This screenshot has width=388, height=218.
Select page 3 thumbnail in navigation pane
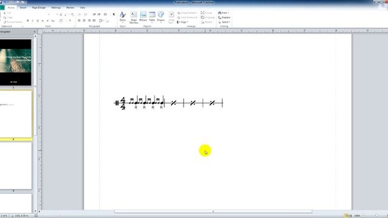click(16, 165)
